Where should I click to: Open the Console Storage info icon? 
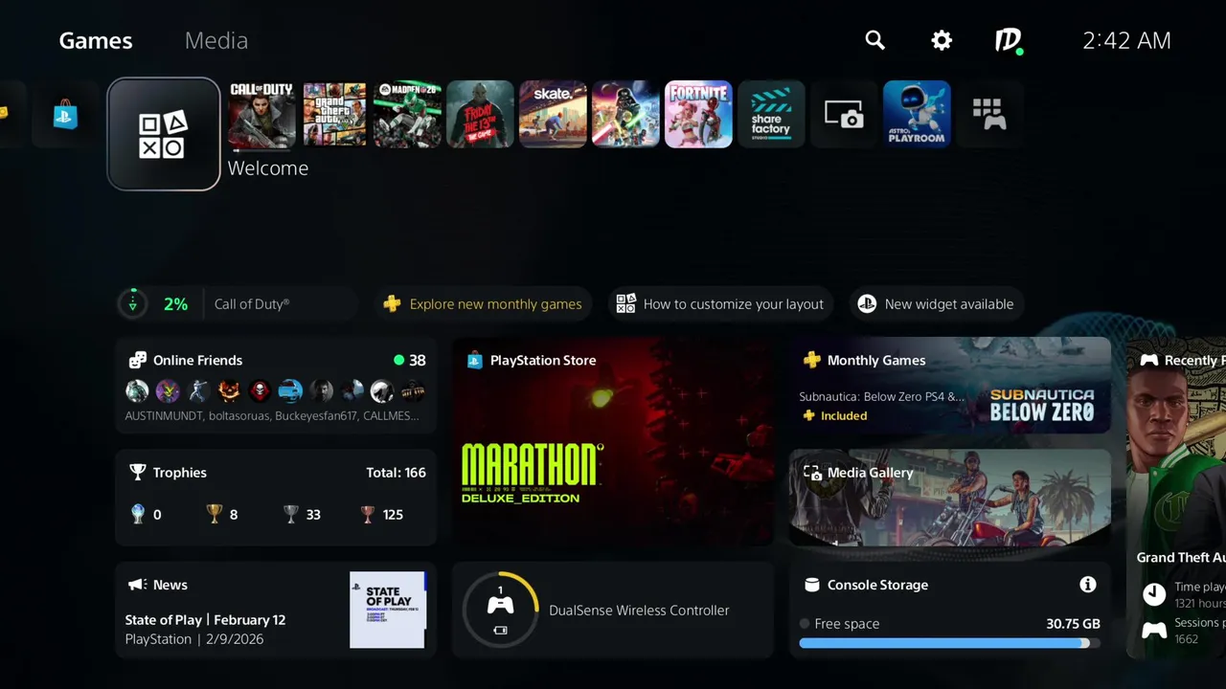1087,584
